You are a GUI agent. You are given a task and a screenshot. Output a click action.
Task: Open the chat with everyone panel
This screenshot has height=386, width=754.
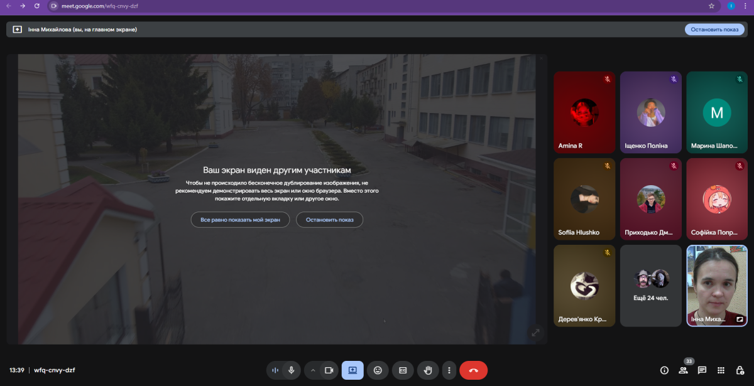tap(702, 370)
